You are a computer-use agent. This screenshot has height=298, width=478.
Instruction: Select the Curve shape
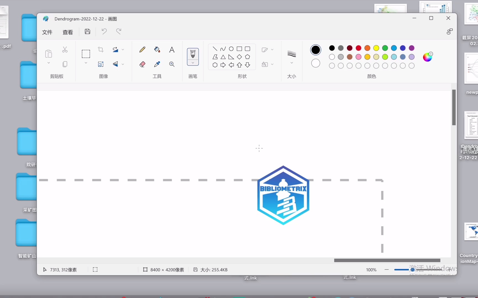[x=223, y=49]
